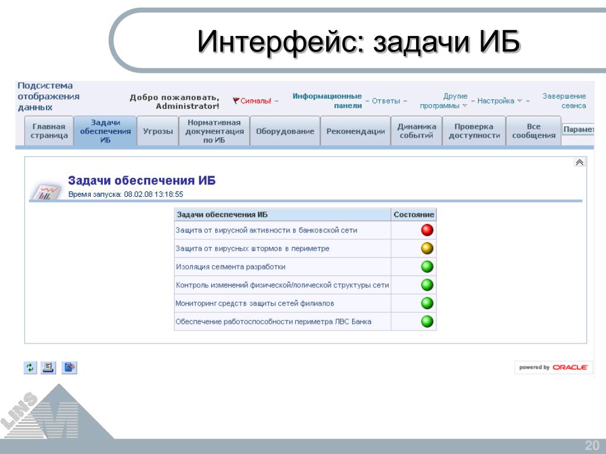Click Завершение сеанса to log out
Screen dimensions: 606x454
pyautogui.click(x=564, y=100)
